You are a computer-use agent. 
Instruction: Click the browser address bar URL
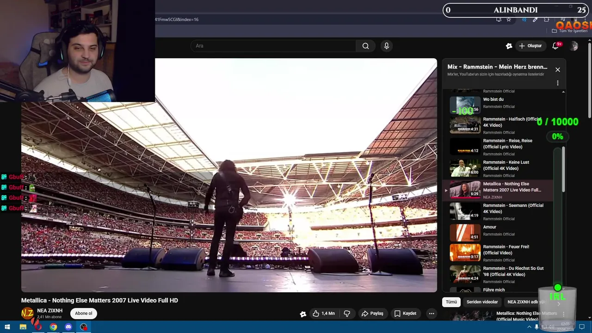point(177,19)
